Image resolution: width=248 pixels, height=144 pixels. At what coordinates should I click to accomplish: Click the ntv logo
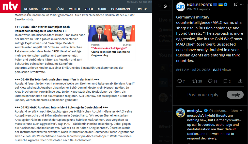pyautogui.click(x=10, y=6)
